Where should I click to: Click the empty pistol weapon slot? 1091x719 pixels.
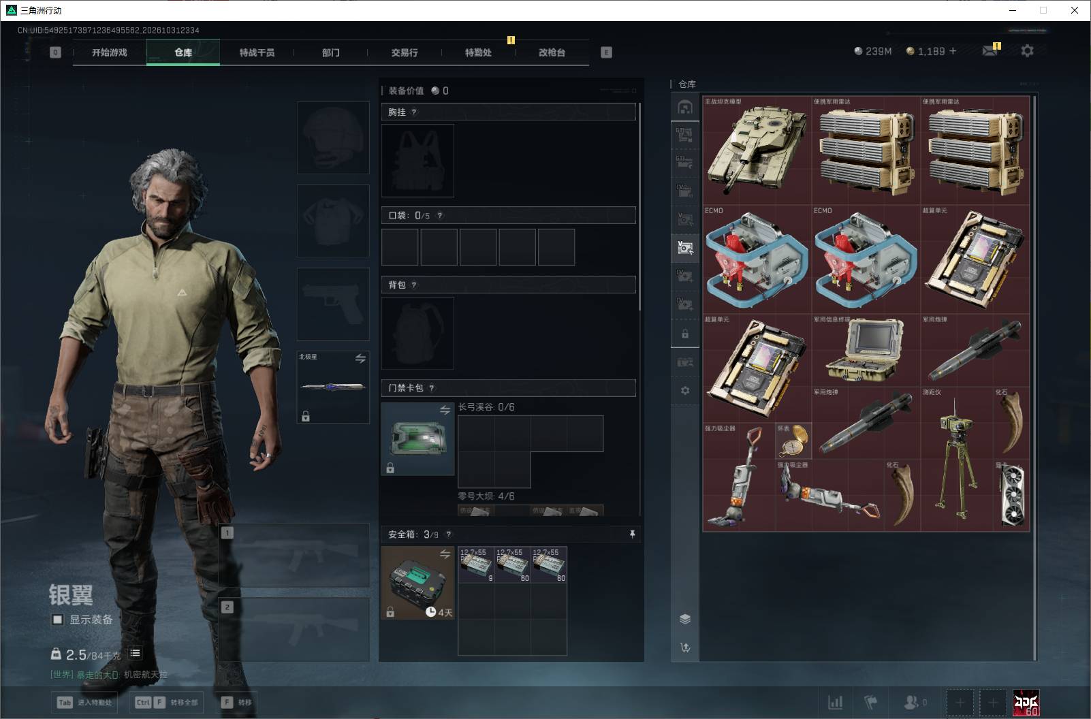[x=333, y=304]
